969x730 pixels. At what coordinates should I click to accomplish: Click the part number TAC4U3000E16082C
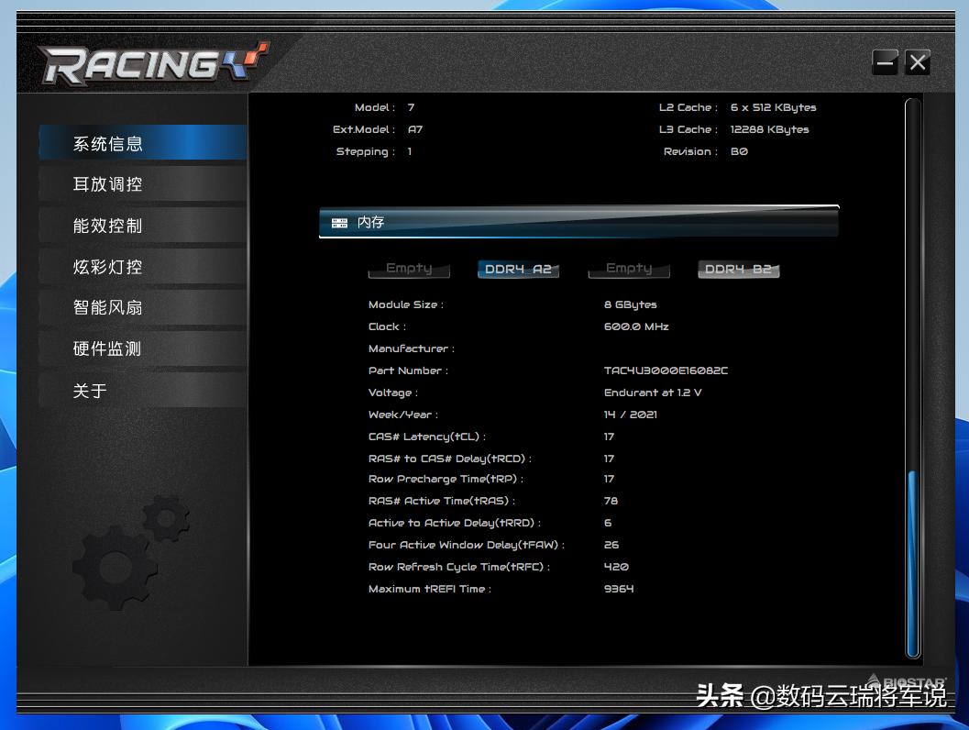coord(666,371)
